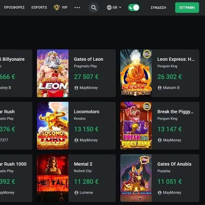Image resolution: width=205 pixels, height=205 pixels.
Task: Click the Billyonaire game title
Action: click(x=12, y=59)
